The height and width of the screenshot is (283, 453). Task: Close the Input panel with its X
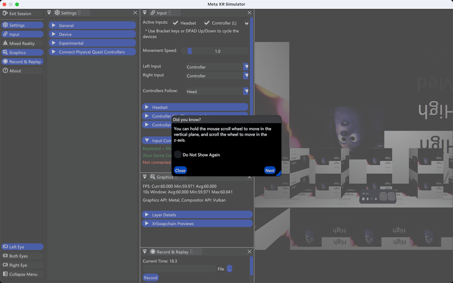click(249, 13)
